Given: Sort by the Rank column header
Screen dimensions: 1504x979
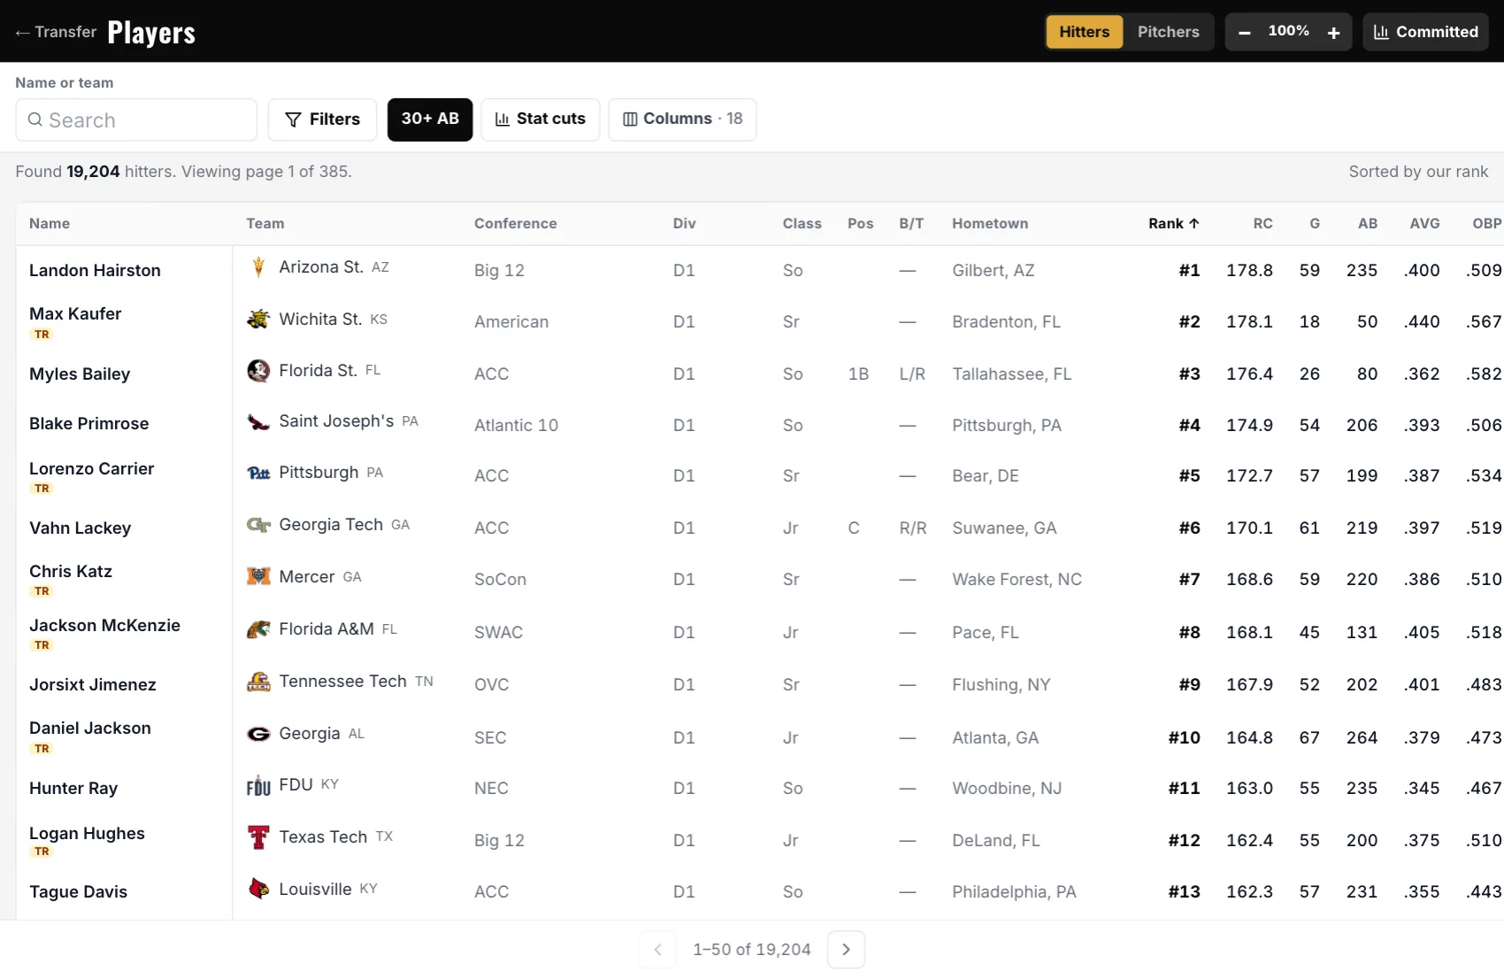Looking at the screenshot, I should [x=1173, y=224].
